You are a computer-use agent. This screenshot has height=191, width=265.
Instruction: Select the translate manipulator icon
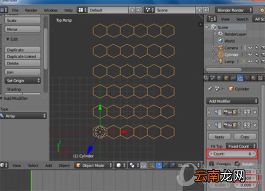pos(159,166)
